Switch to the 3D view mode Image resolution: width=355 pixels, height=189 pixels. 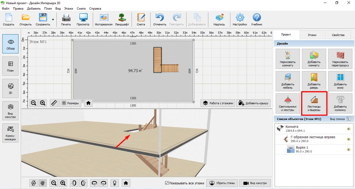click(x=10, y=88)
